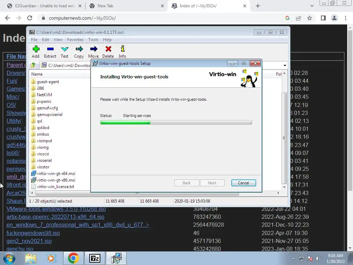
Task: Click the Chrome profile avatar icon
Action: click(x=334, y=18)
